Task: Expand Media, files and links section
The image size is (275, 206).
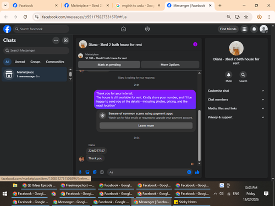Action: pos(237,108)
